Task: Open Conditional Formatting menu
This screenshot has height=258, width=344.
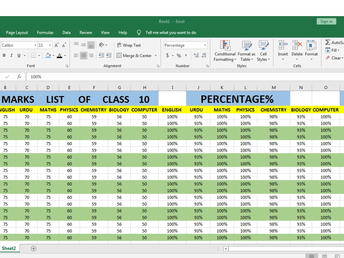Action: coord(225,51)
